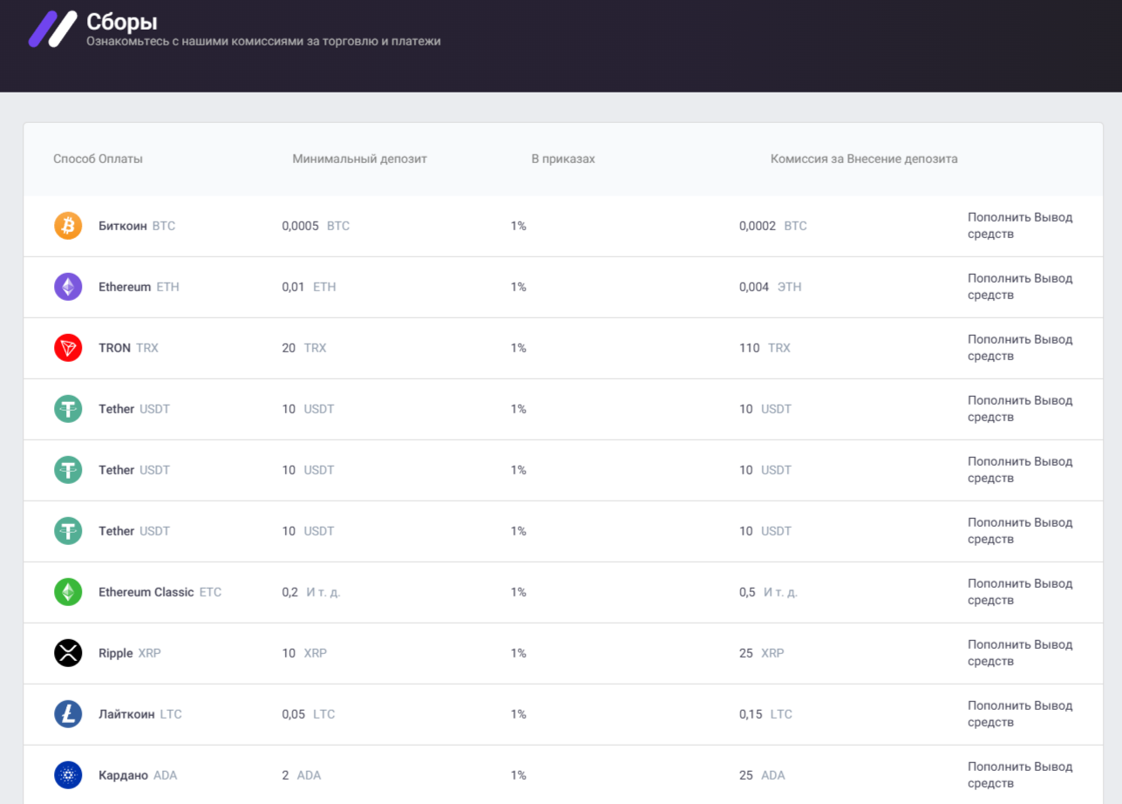Click the orange Bitcoin coin icon
The width and height of the screenshot is (1122, 804).
[x=68, y=226]
